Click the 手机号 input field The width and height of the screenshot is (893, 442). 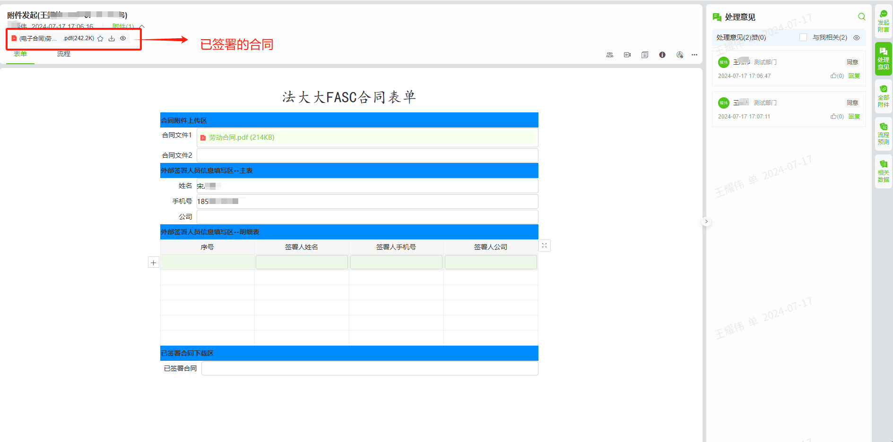tap(367, 201)
